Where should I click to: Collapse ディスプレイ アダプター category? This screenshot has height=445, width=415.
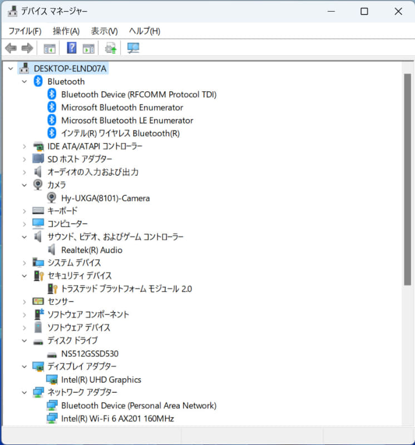click(24, 367)
